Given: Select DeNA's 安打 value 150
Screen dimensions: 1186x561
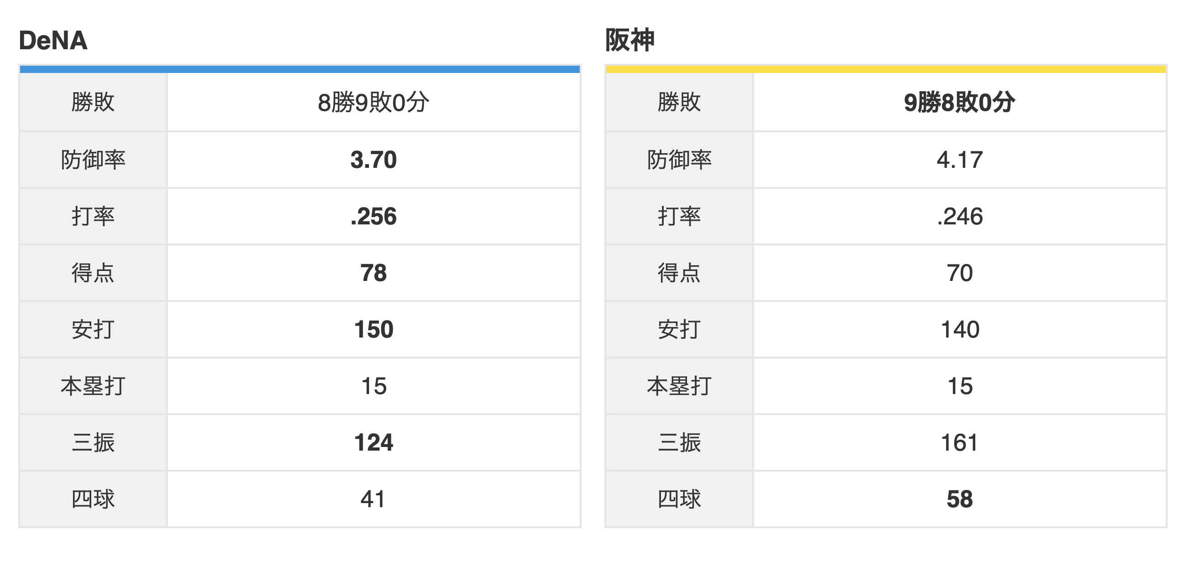Looking at the screenshot, I should point(374,329).
